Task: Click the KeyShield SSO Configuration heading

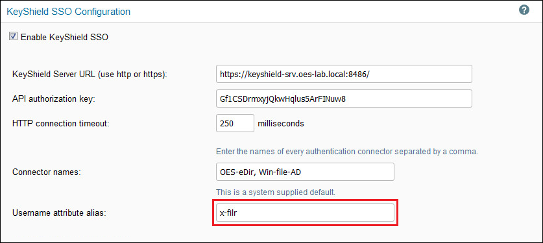Action: 69,12
